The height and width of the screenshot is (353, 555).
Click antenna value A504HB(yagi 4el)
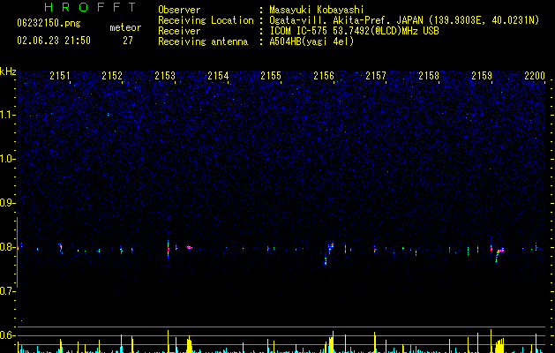pyautogui.click(x=311, y=41)
